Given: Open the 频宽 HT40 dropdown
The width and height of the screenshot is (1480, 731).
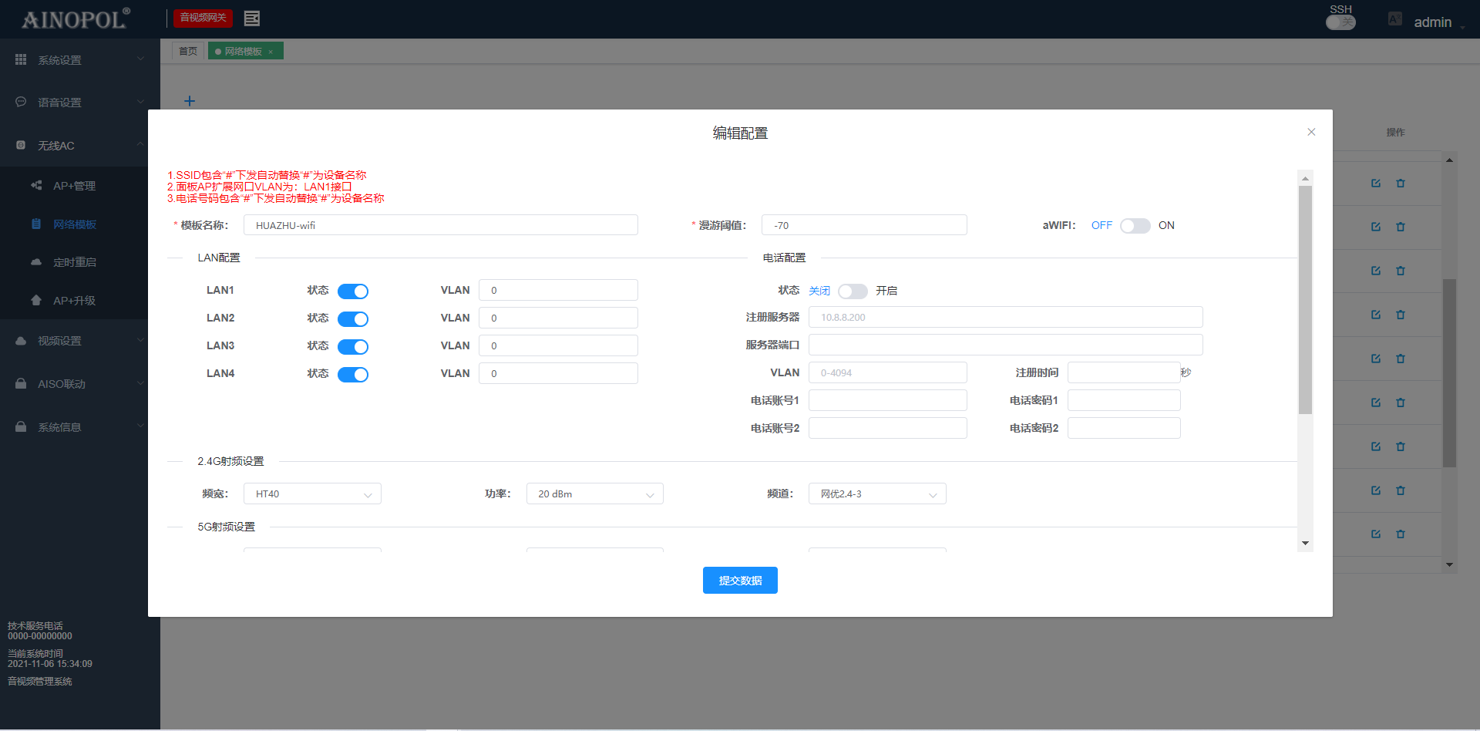Looking at the screenshot, I should click(x=312, y=494).
